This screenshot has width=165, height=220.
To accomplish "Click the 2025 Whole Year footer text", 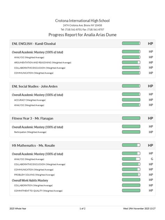I will click(x=18, y=209).
